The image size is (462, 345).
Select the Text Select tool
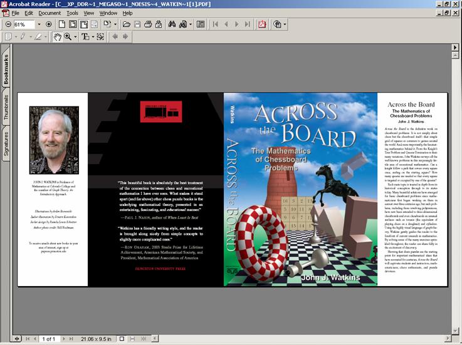[x=87, y=37]
